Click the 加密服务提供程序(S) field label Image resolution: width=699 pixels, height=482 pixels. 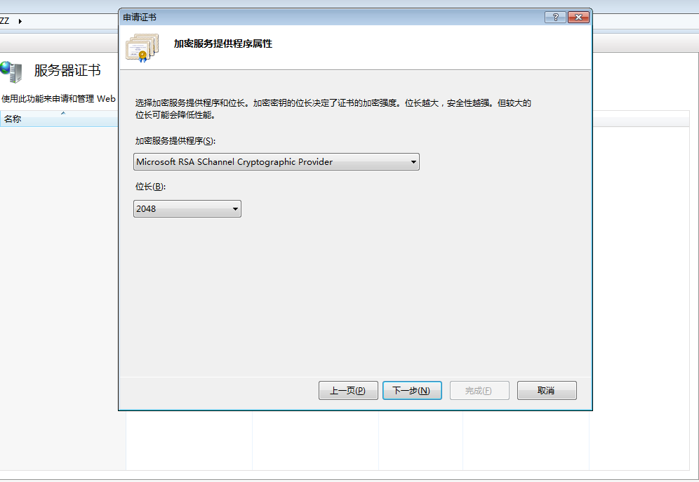(x=175, y=141)
